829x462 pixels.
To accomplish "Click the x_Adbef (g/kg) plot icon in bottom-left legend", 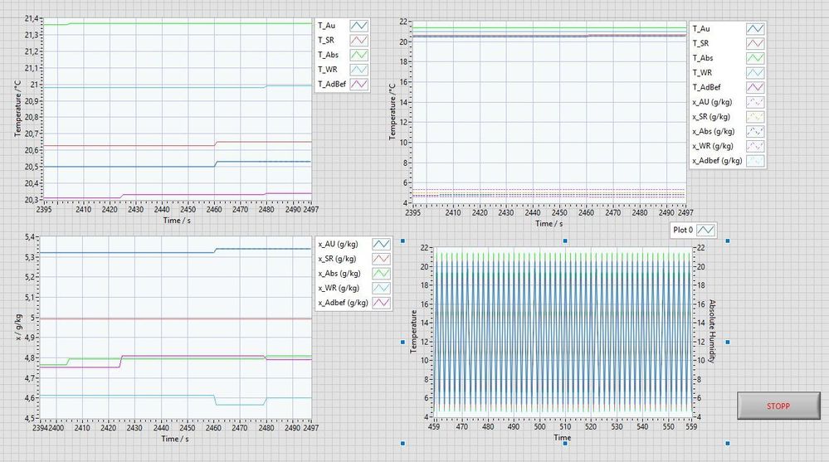I will [381, 303].
